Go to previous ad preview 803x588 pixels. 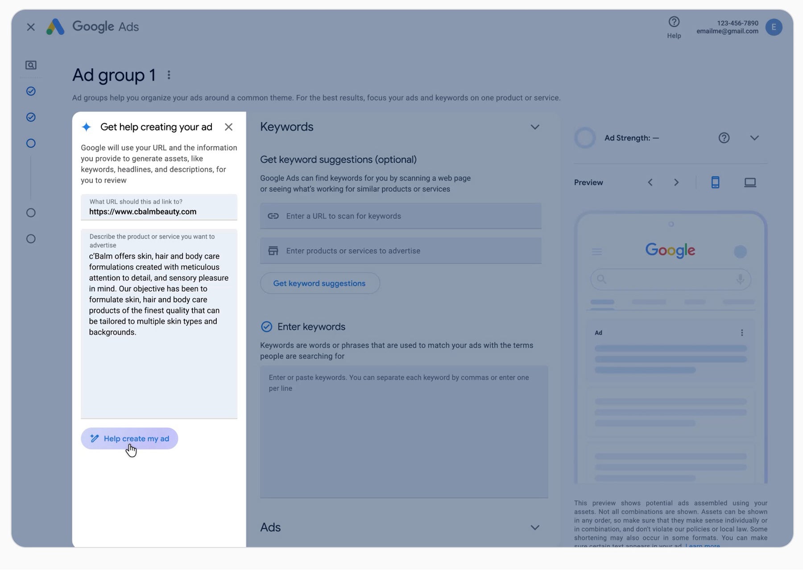tap(650, 182)
